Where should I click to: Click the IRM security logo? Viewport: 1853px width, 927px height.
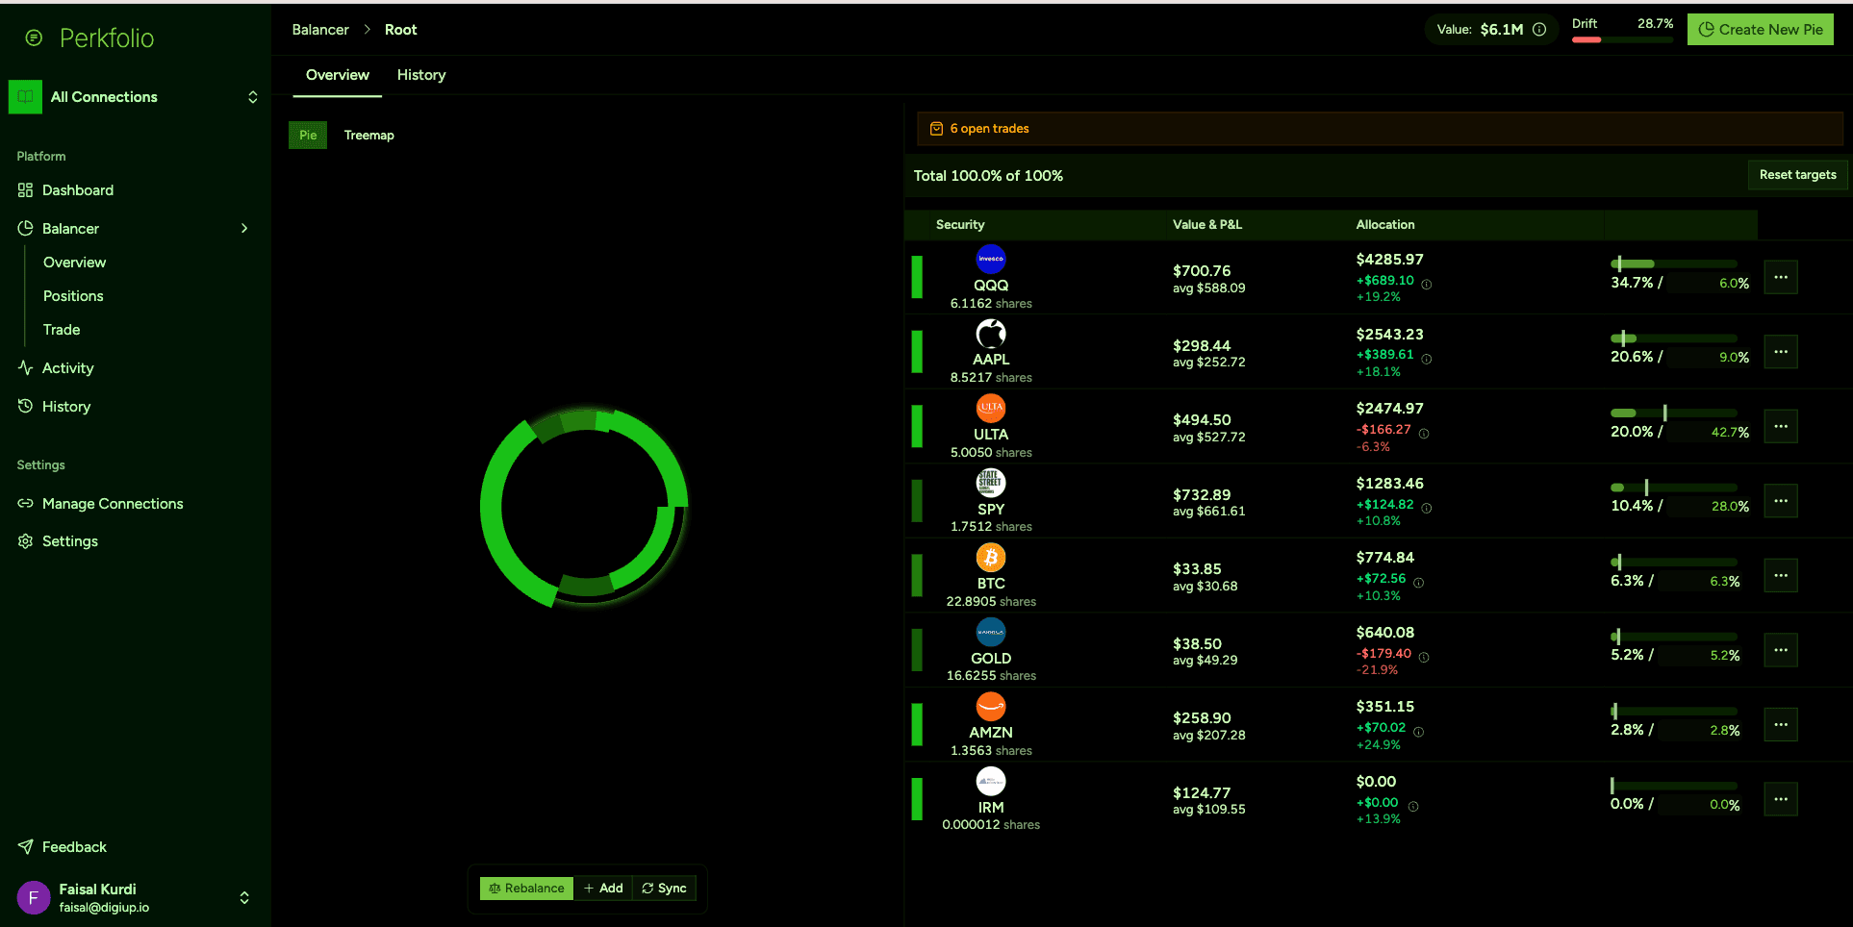tap(991, 781)
